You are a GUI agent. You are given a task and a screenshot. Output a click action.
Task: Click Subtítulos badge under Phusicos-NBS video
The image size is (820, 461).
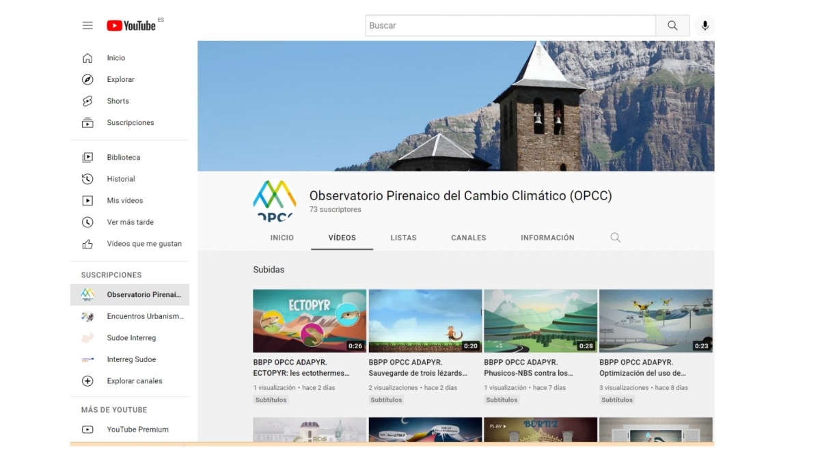click(x=502, y=400)
